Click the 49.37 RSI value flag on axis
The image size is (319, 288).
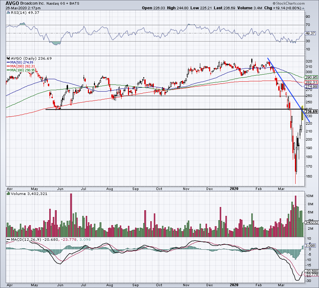pos(310,33)
